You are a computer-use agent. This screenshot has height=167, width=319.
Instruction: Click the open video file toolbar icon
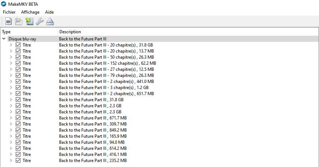(x=9, y=22)
